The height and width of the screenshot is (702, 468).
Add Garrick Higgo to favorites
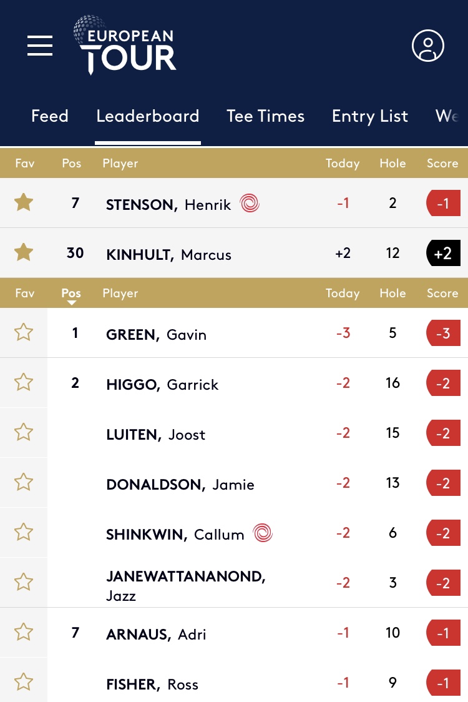tap(24, 383)
